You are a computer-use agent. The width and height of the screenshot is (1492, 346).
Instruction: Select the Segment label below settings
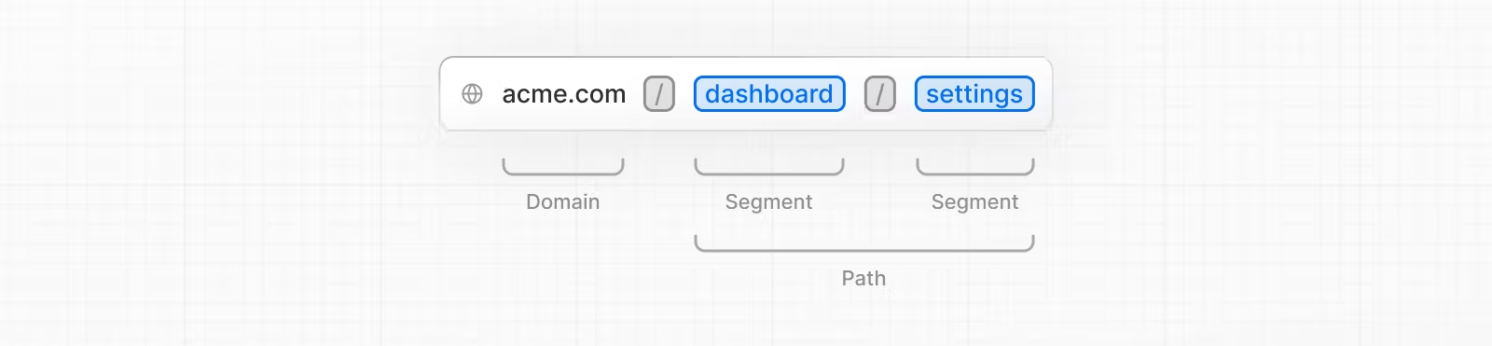pos(975,202)
